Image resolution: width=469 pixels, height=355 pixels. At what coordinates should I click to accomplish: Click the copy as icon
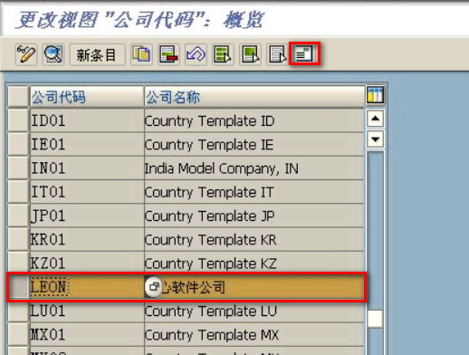click(141, 54)
